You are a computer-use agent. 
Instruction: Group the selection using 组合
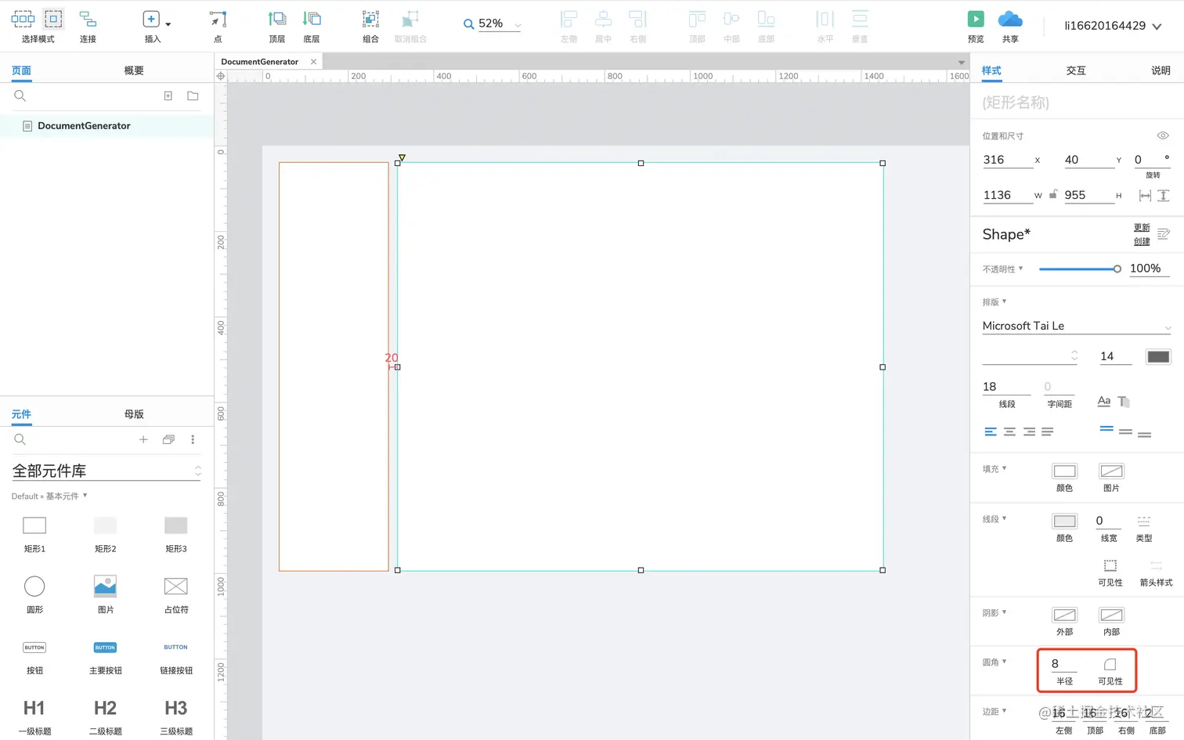click(371, 25)
